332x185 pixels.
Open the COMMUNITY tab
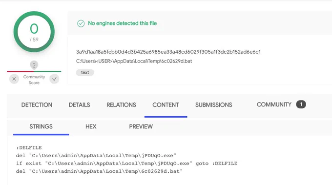[x=274, y=104]
